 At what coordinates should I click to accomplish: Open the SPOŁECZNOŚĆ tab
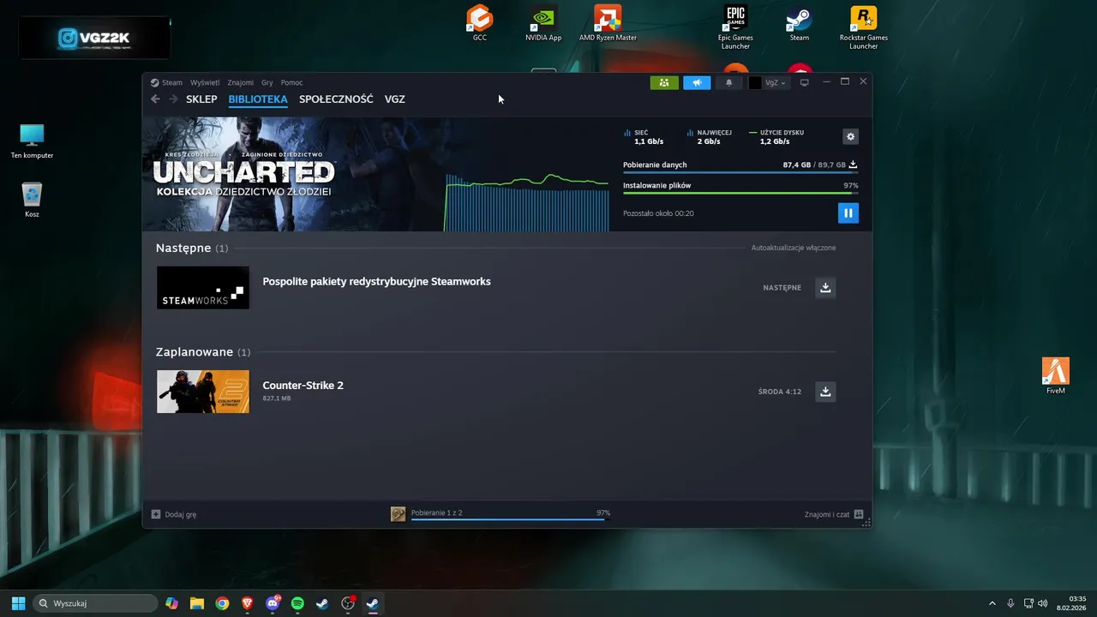tap(336, 99)
